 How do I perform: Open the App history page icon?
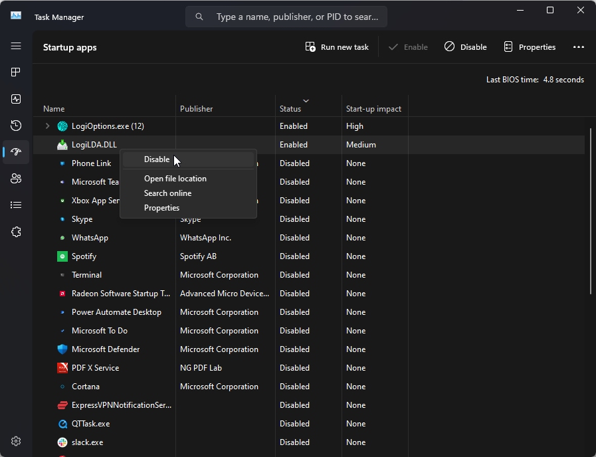(16, 126)
